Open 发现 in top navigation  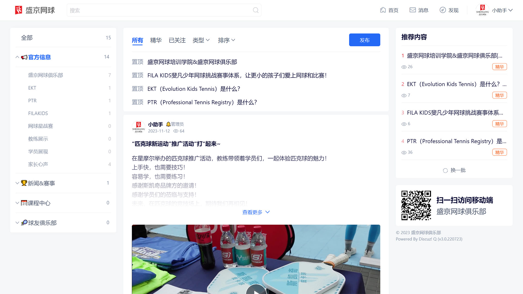pos(449,10)
